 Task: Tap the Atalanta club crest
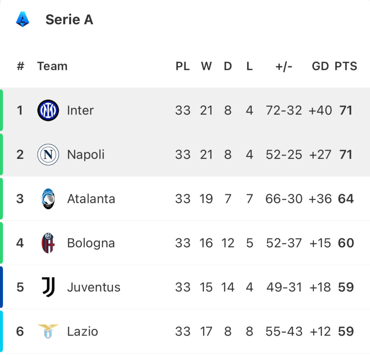click(48, 199)
